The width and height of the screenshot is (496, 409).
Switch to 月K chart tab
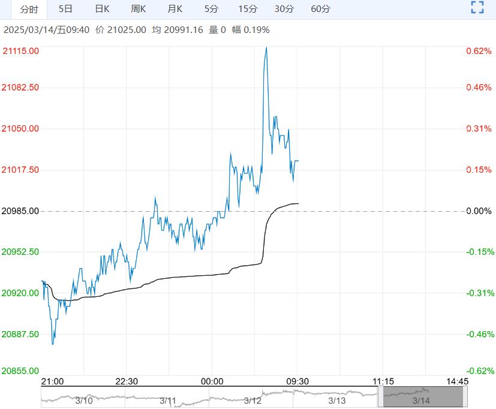pyautogui.click(x=175, y=9)
